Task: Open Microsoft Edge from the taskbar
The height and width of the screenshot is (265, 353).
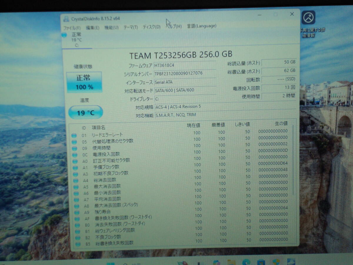Action: tap(246, 262)
